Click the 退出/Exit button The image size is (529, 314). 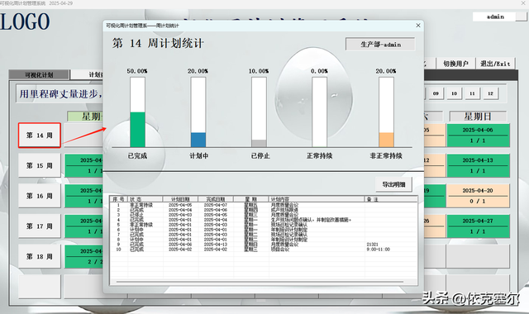point(495,64)
